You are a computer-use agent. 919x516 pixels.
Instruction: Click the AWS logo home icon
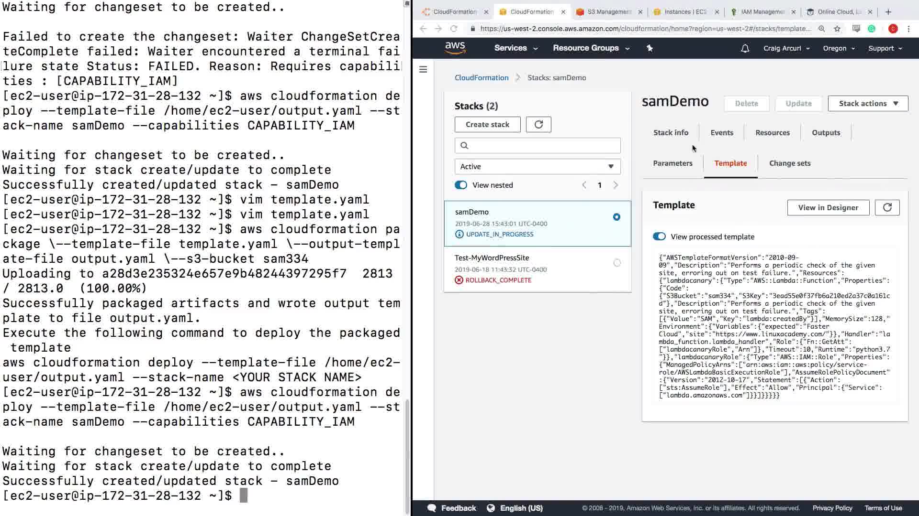click(x=455, y=48)
